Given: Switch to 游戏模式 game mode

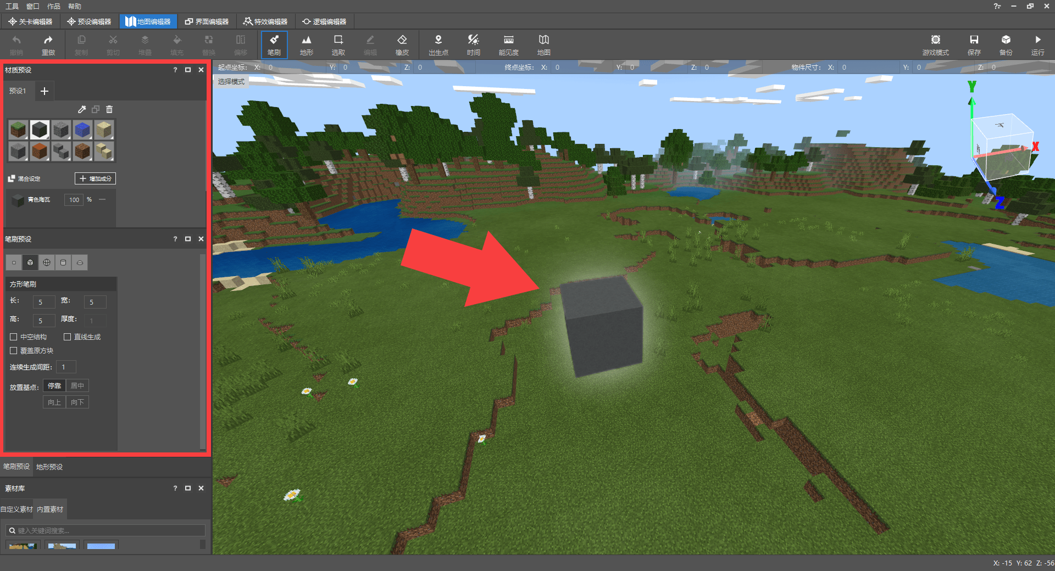Looking at the screenshot, I should coord(935,44).
